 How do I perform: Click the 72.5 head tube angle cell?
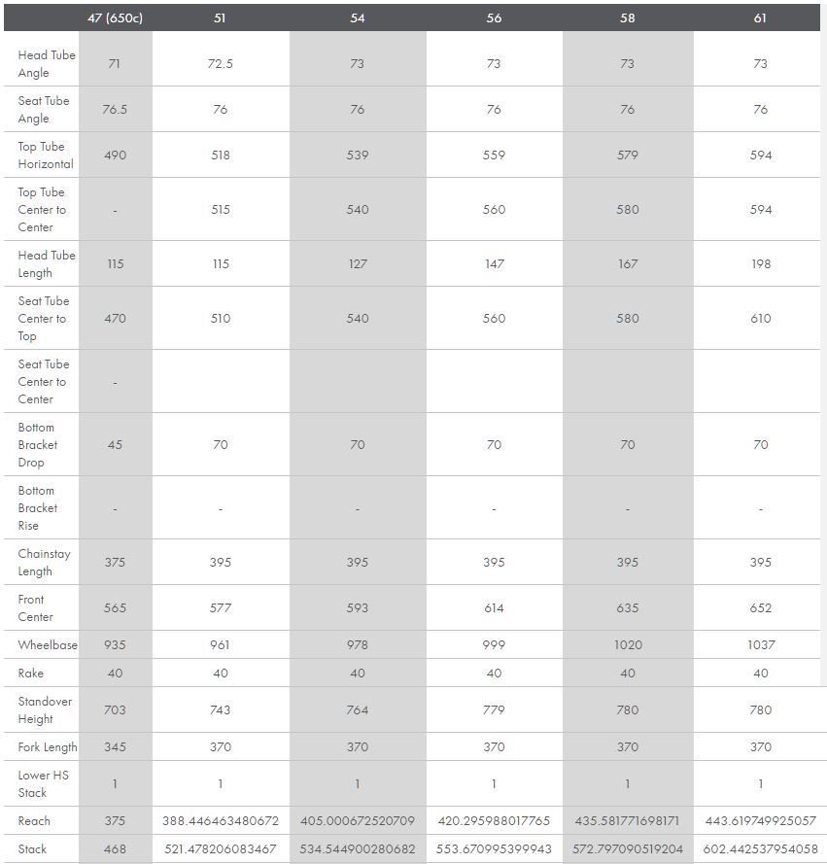[x=221, y=64]
